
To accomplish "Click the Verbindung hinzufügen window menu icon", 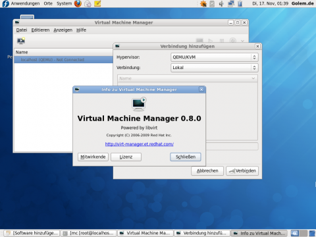I will (117, 46).
